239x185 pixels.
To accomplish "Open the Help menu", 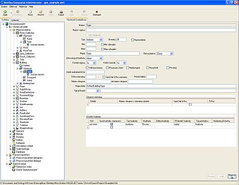I will pyautogui.click(x=31, y=7).
